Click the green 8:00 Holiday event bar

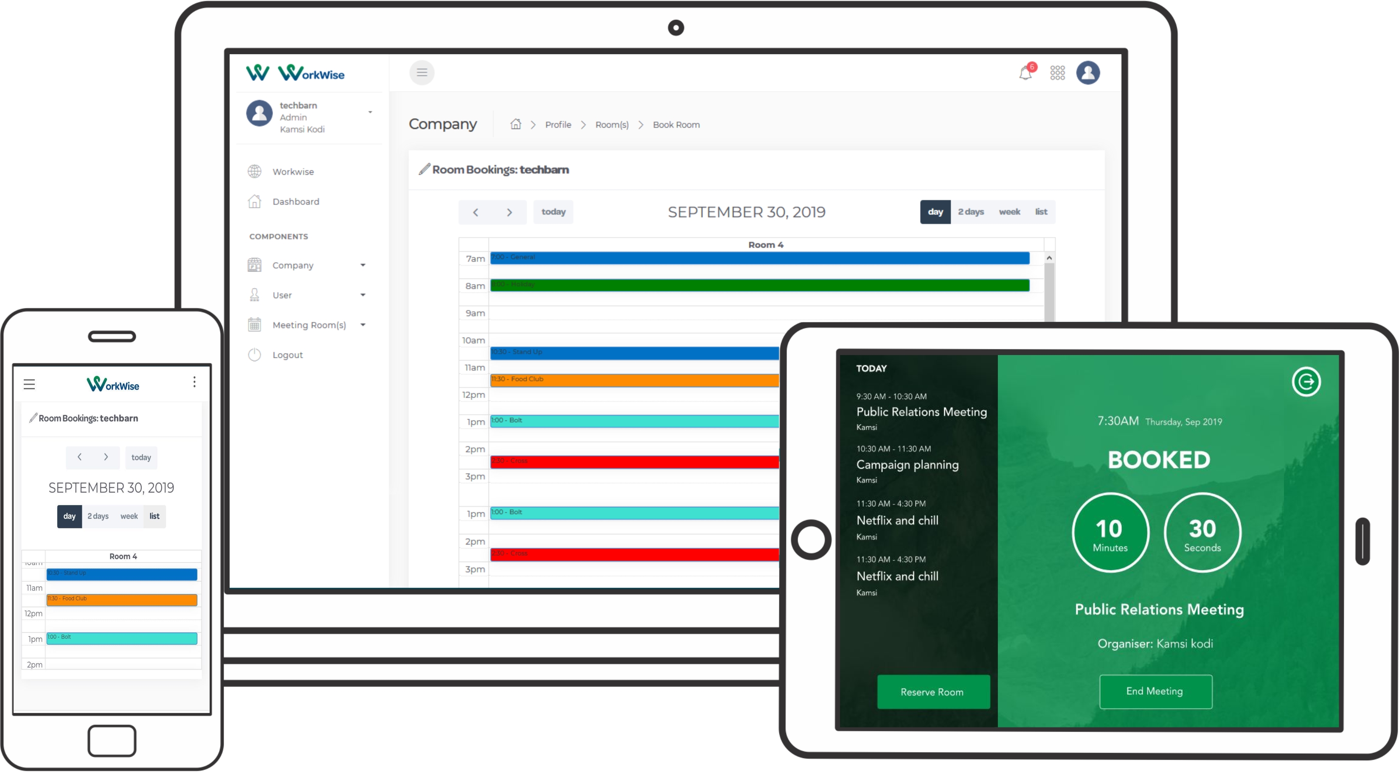(759, 285)
